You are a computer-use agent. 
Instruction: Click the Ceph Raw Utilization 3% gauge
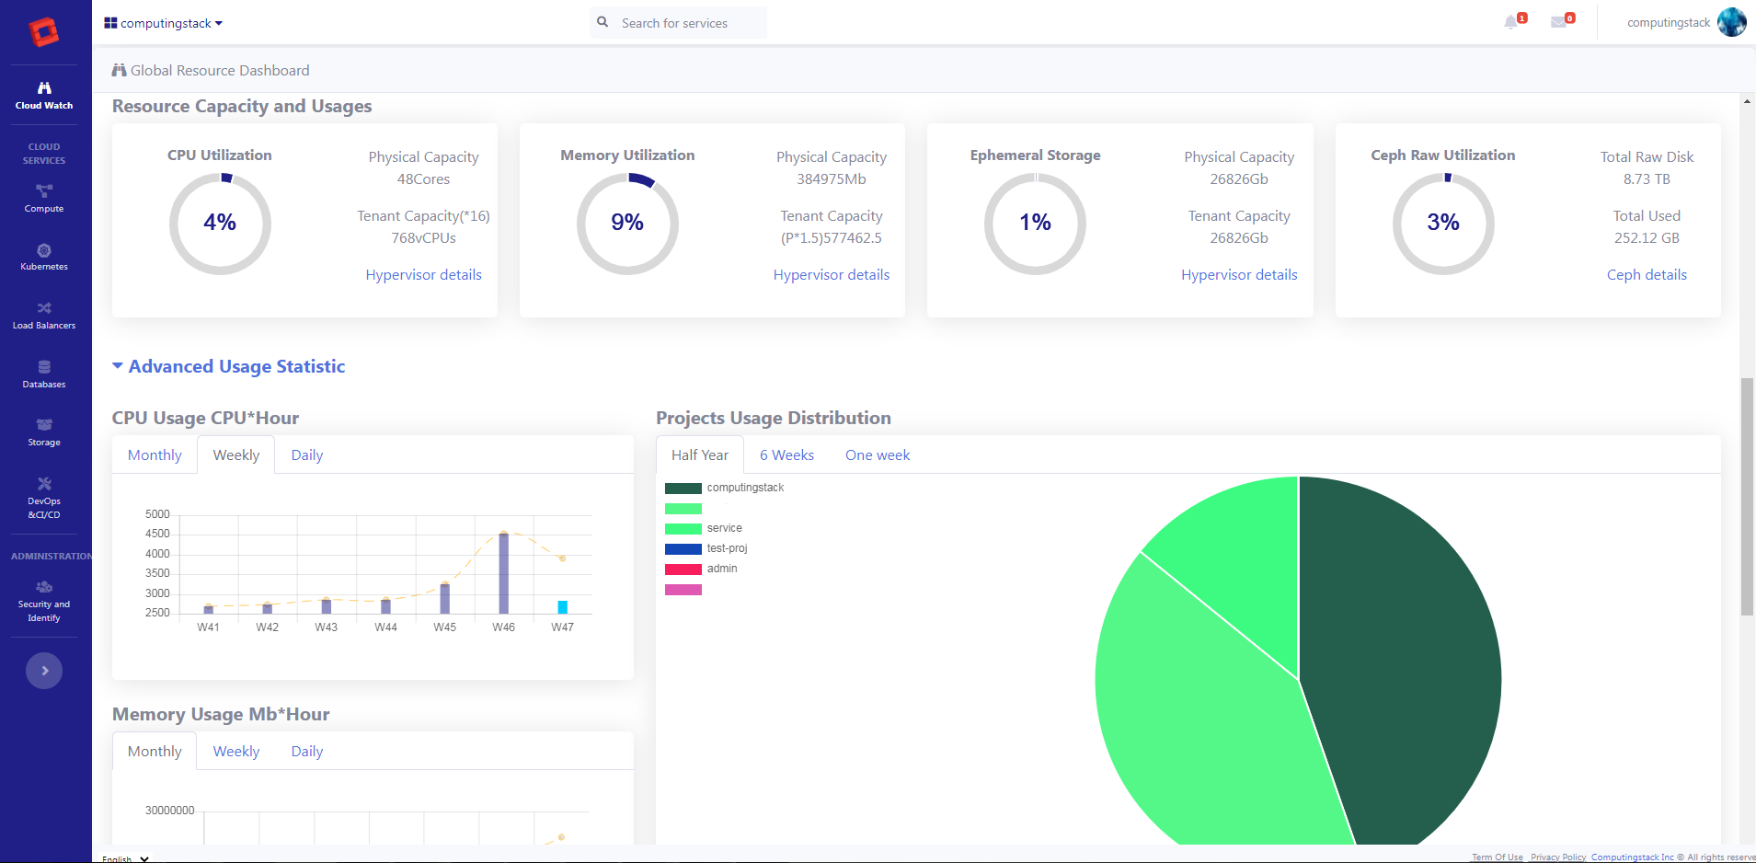coord(1443,224)
